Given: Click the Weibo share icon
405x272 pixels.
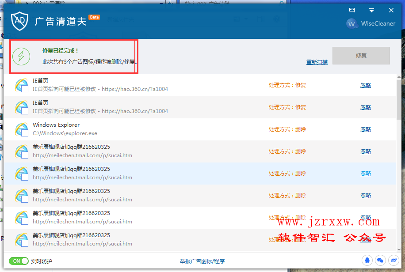Looking at the screenshot, I should tap(394, 260).
